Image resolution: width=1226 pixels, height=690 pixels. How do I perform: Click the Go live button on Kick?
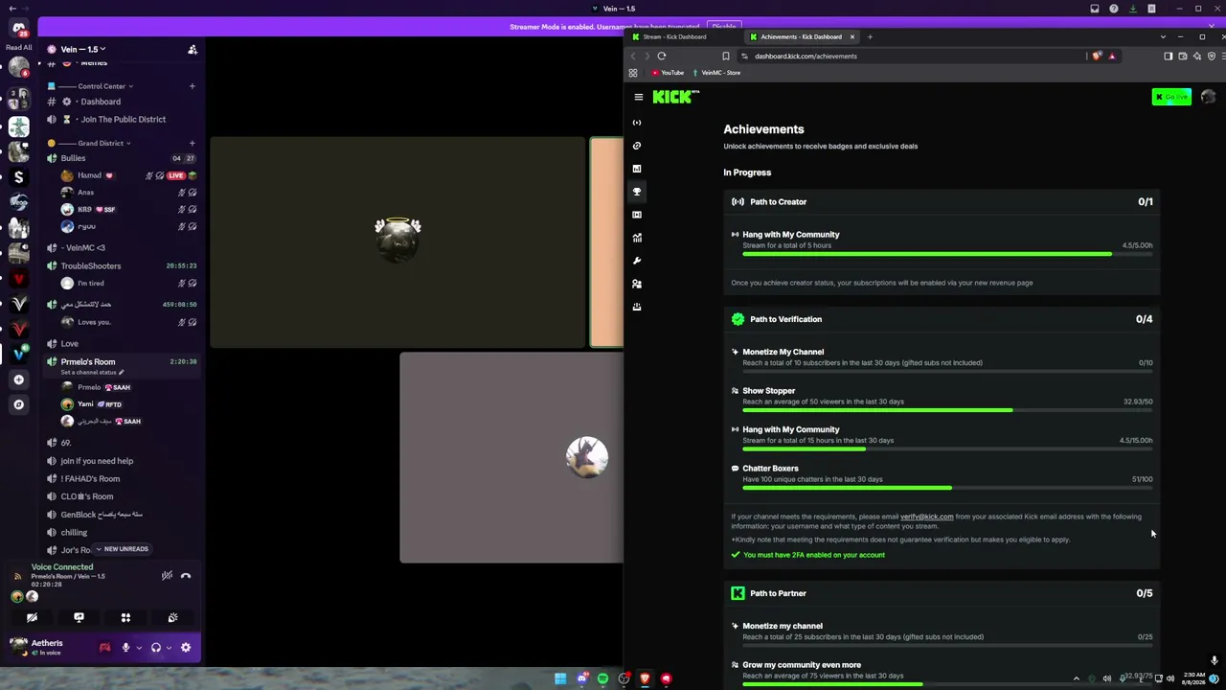1171,97
